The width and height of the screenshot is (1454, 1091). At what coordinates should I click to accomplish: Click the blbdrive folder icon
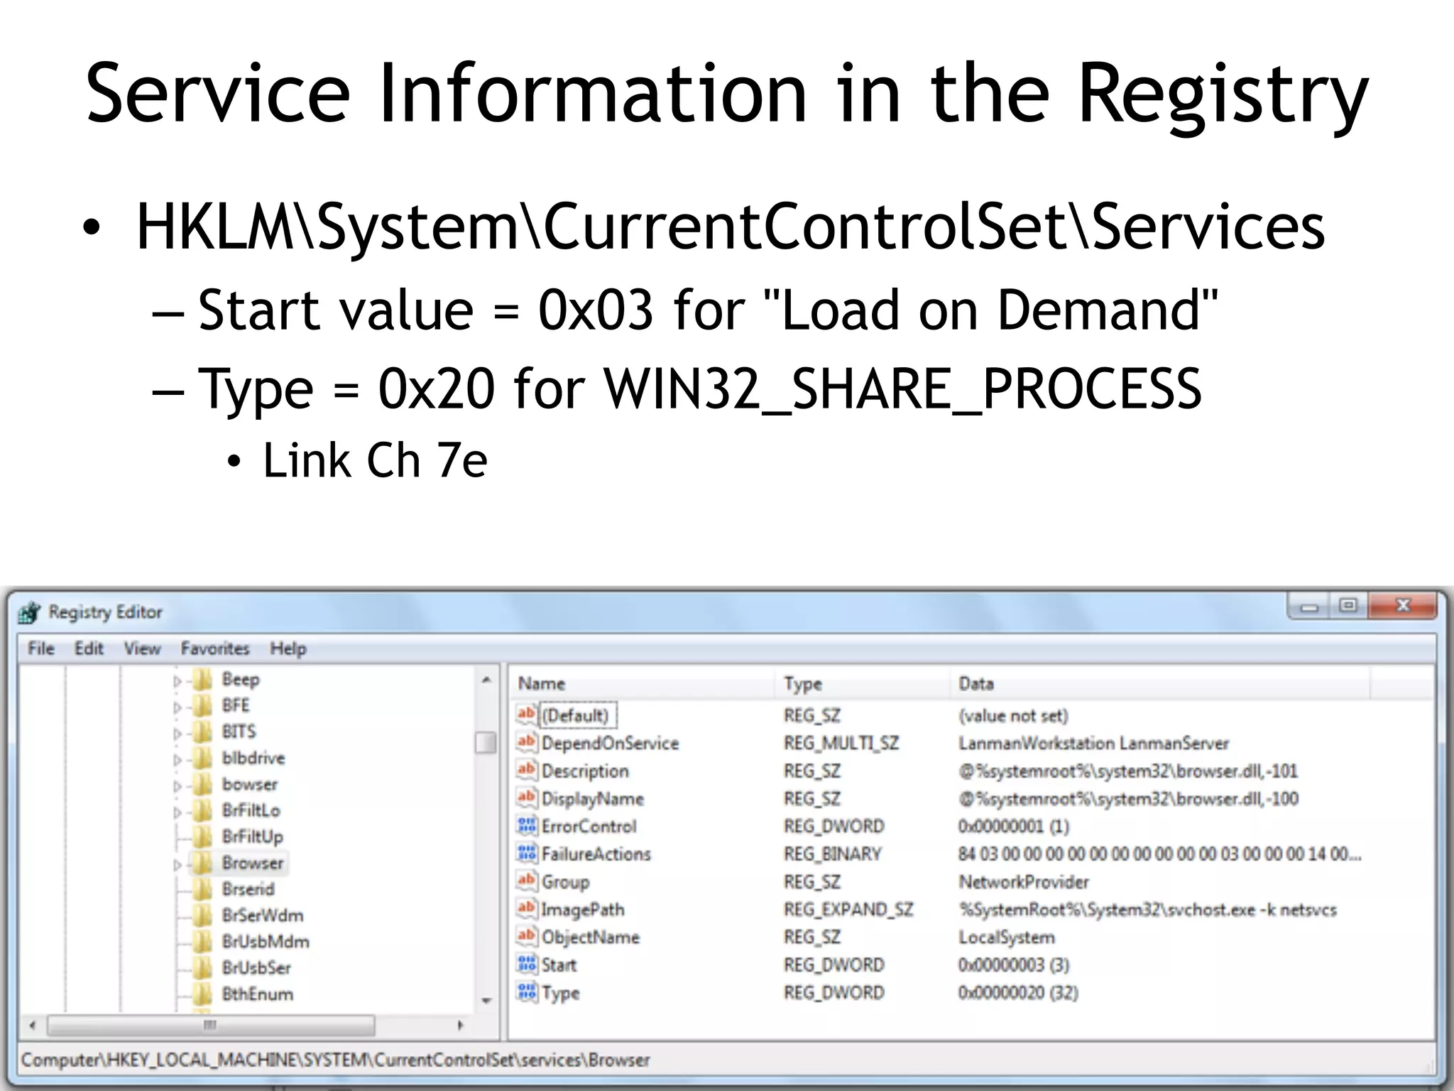click(203, 759)
